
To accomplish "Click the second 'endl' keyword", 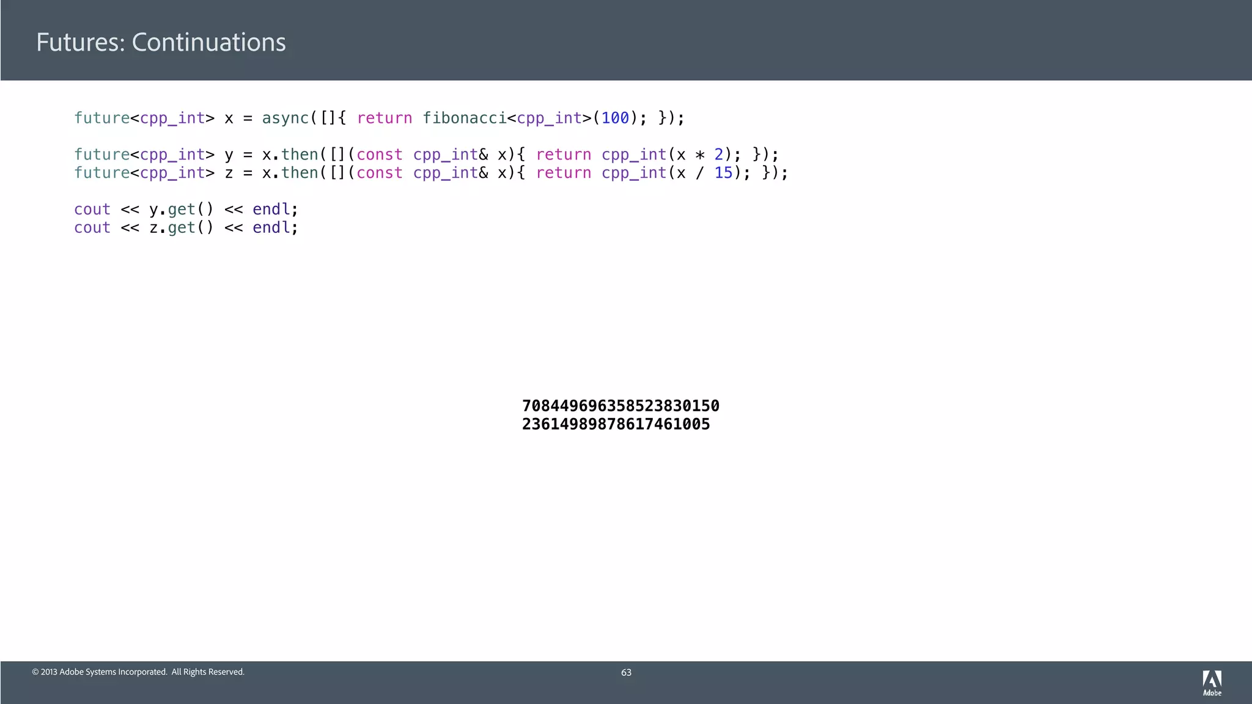I will tap(271, 228).
